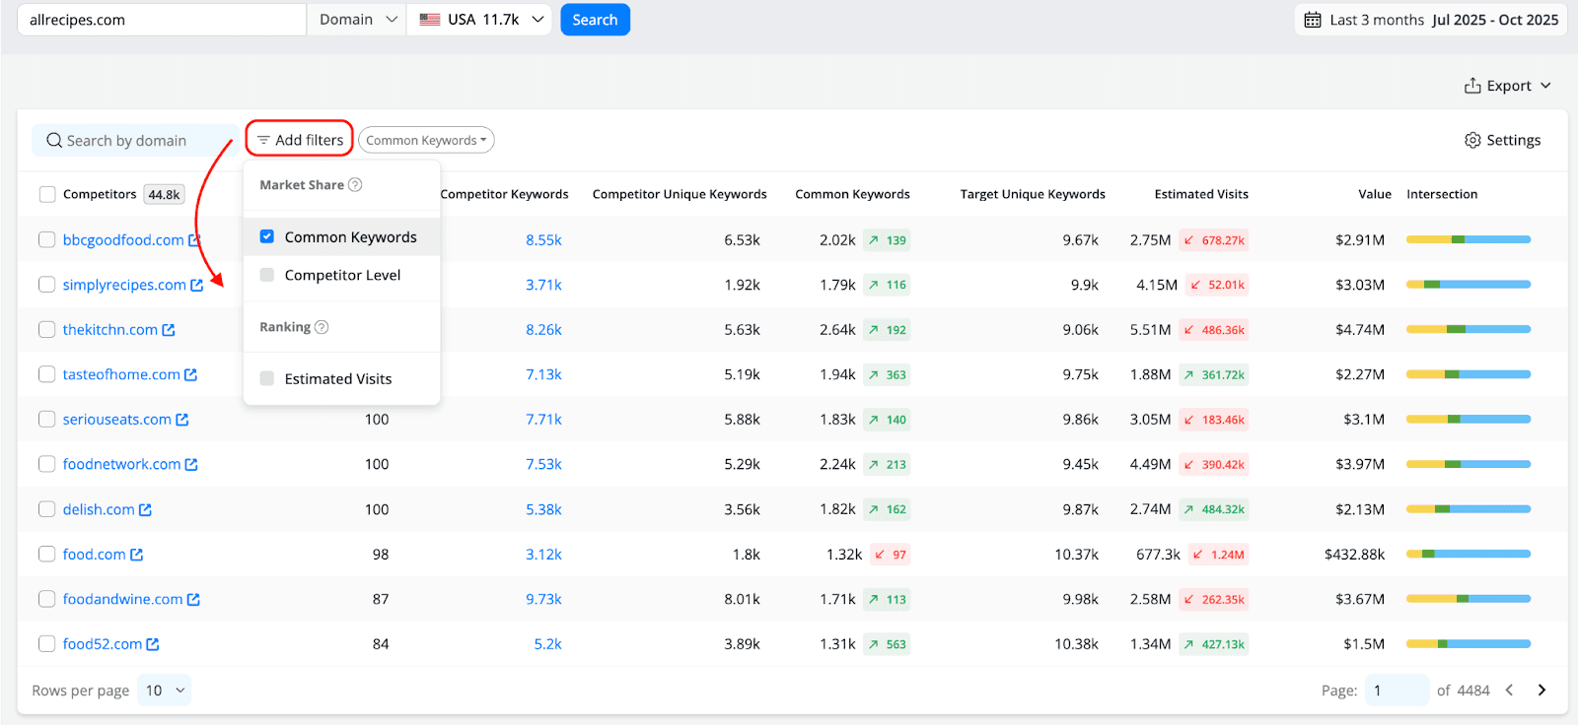Open bbcgoodfood.com external link icon
This screenshot has width=1578, height=725.
(x=194, y=240)
